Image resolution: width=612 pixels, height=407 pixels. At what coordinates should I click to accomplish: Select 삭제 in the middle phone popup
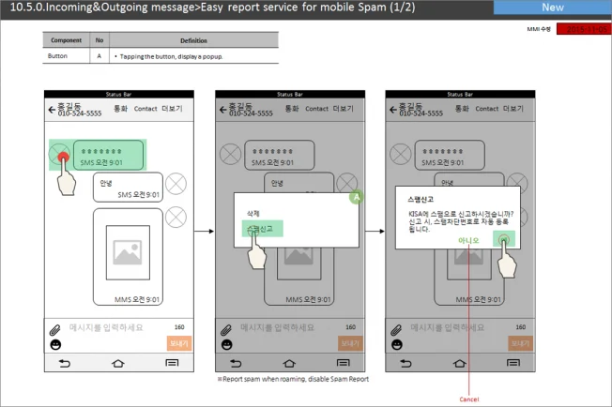click(x=252, y=214)
